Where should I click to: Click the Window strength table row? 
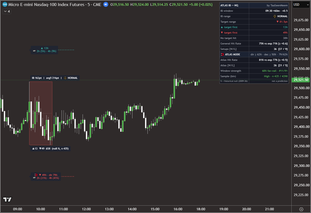pos(254,71)
